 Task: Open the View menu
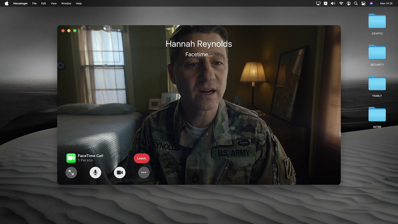tap(53, 3)
